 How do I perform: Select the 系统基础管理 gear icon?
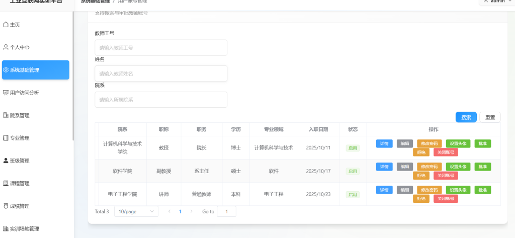tap(6, 70)
